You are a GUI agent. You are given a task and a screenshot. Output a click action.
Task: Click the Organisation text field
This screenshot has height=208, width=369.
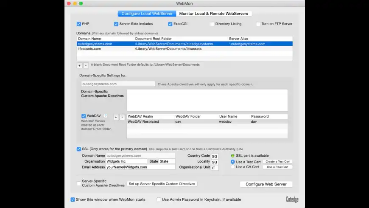point(126,161)
